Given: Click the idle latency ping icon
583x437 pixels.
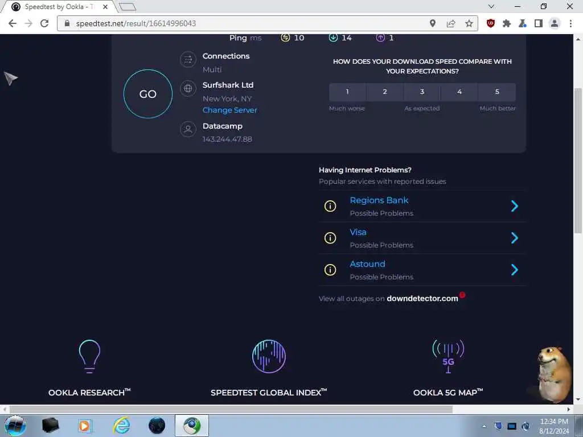Looking at the screenshot, I should click(285, 38).
